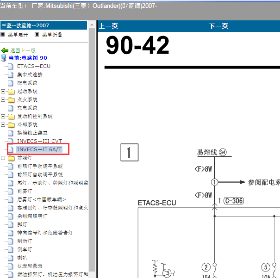The height and width of the screenshot is (278, 280).
Task: Click the document icon next to INVECS—II 6A/T
Action: click(x=11, y=149)
